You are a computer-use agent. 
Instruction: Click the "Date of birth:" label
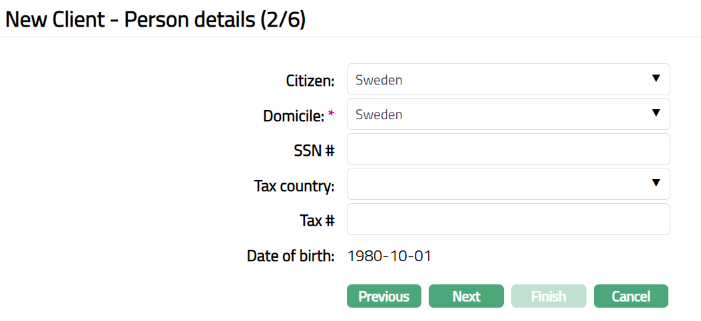click(x=290, y=256)
